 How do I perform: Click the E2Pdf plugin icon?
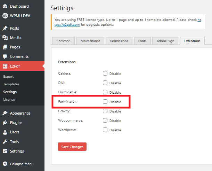(x=5, y=66)
